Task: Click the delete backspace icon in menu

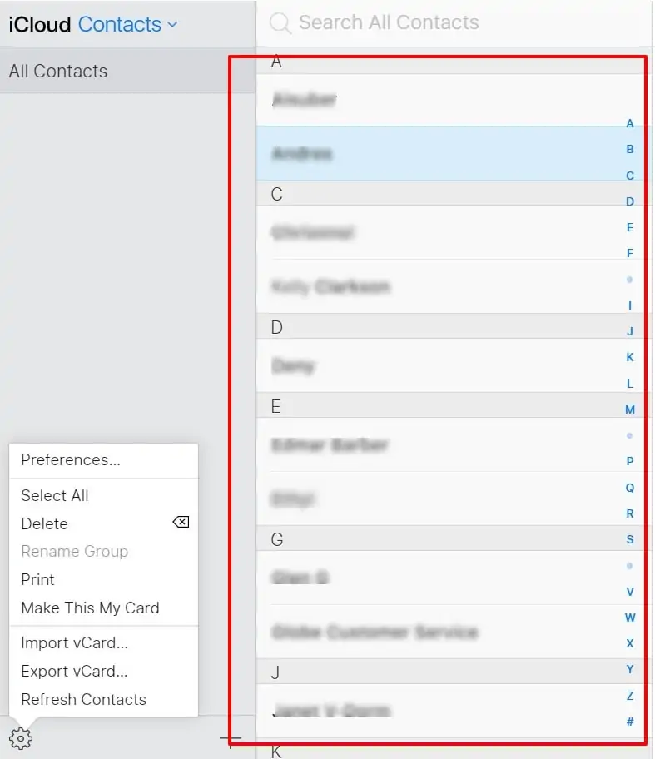Action: click(181, 523)
